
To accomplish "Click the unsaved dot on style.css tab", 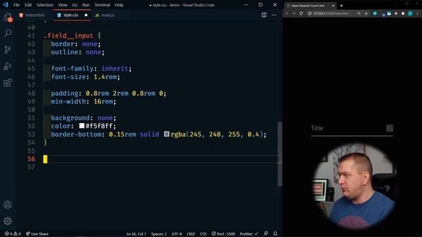I will (86, 15).
